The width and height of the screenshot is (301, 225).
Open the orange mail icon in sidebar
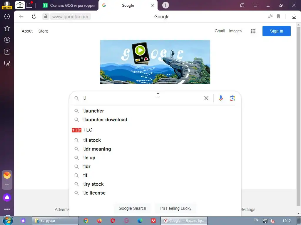(x=7, y=175)
